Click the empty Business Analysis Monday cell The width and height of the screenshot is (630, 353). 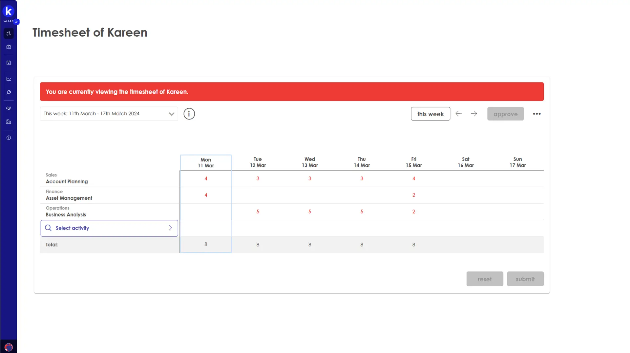click(x=206, y=212)
